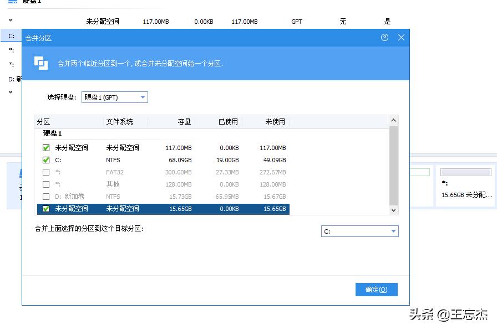497x330 pixels.
Task: Click the dropdown arrow on target partition box
Action: 393,231
